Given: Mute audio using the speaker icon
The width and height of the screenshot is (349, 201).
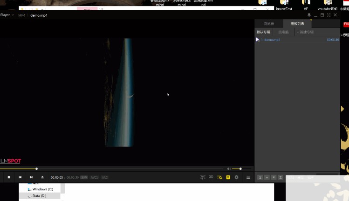Looking at the screenshot, I should coord(229,169).
